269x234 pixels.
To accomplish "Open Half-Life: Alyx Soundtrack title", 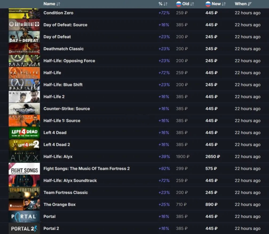I will [x=70, y=180].
